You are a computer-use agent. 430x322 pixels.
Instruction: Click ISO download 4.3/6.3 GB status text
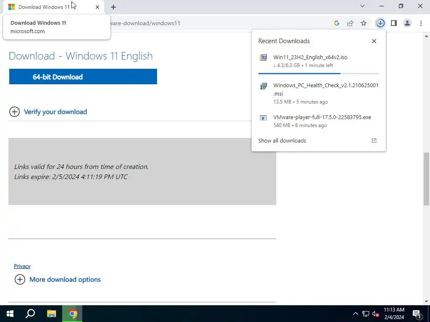[x=303, y=65]
